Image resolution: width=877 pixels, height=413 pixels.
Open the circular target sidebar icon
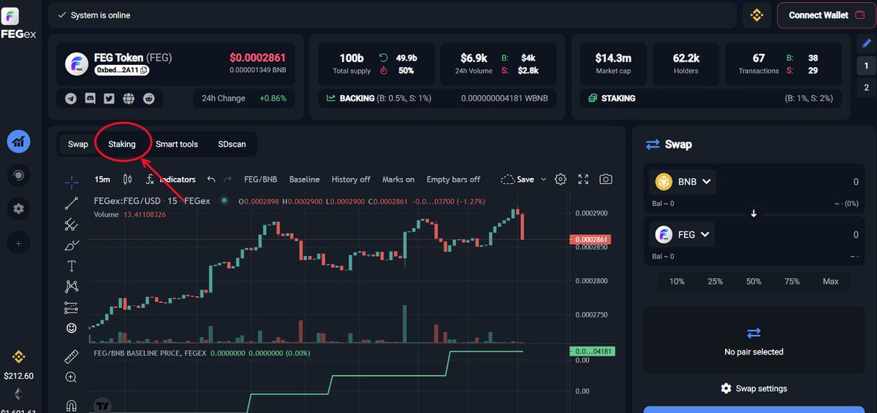pos(18,175)
